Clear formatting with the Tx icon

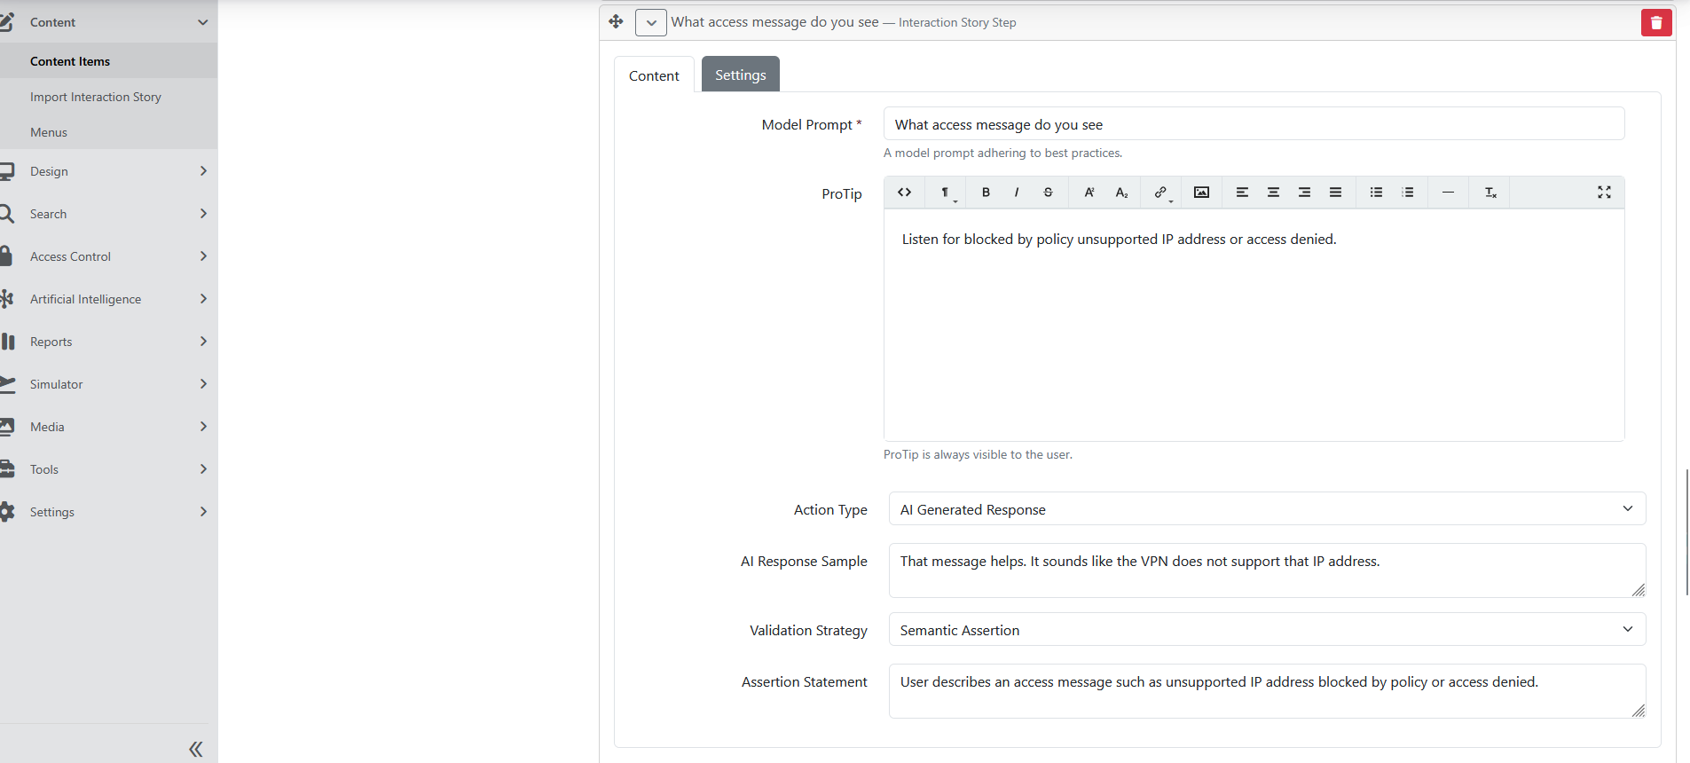[x=1490, y=193]
